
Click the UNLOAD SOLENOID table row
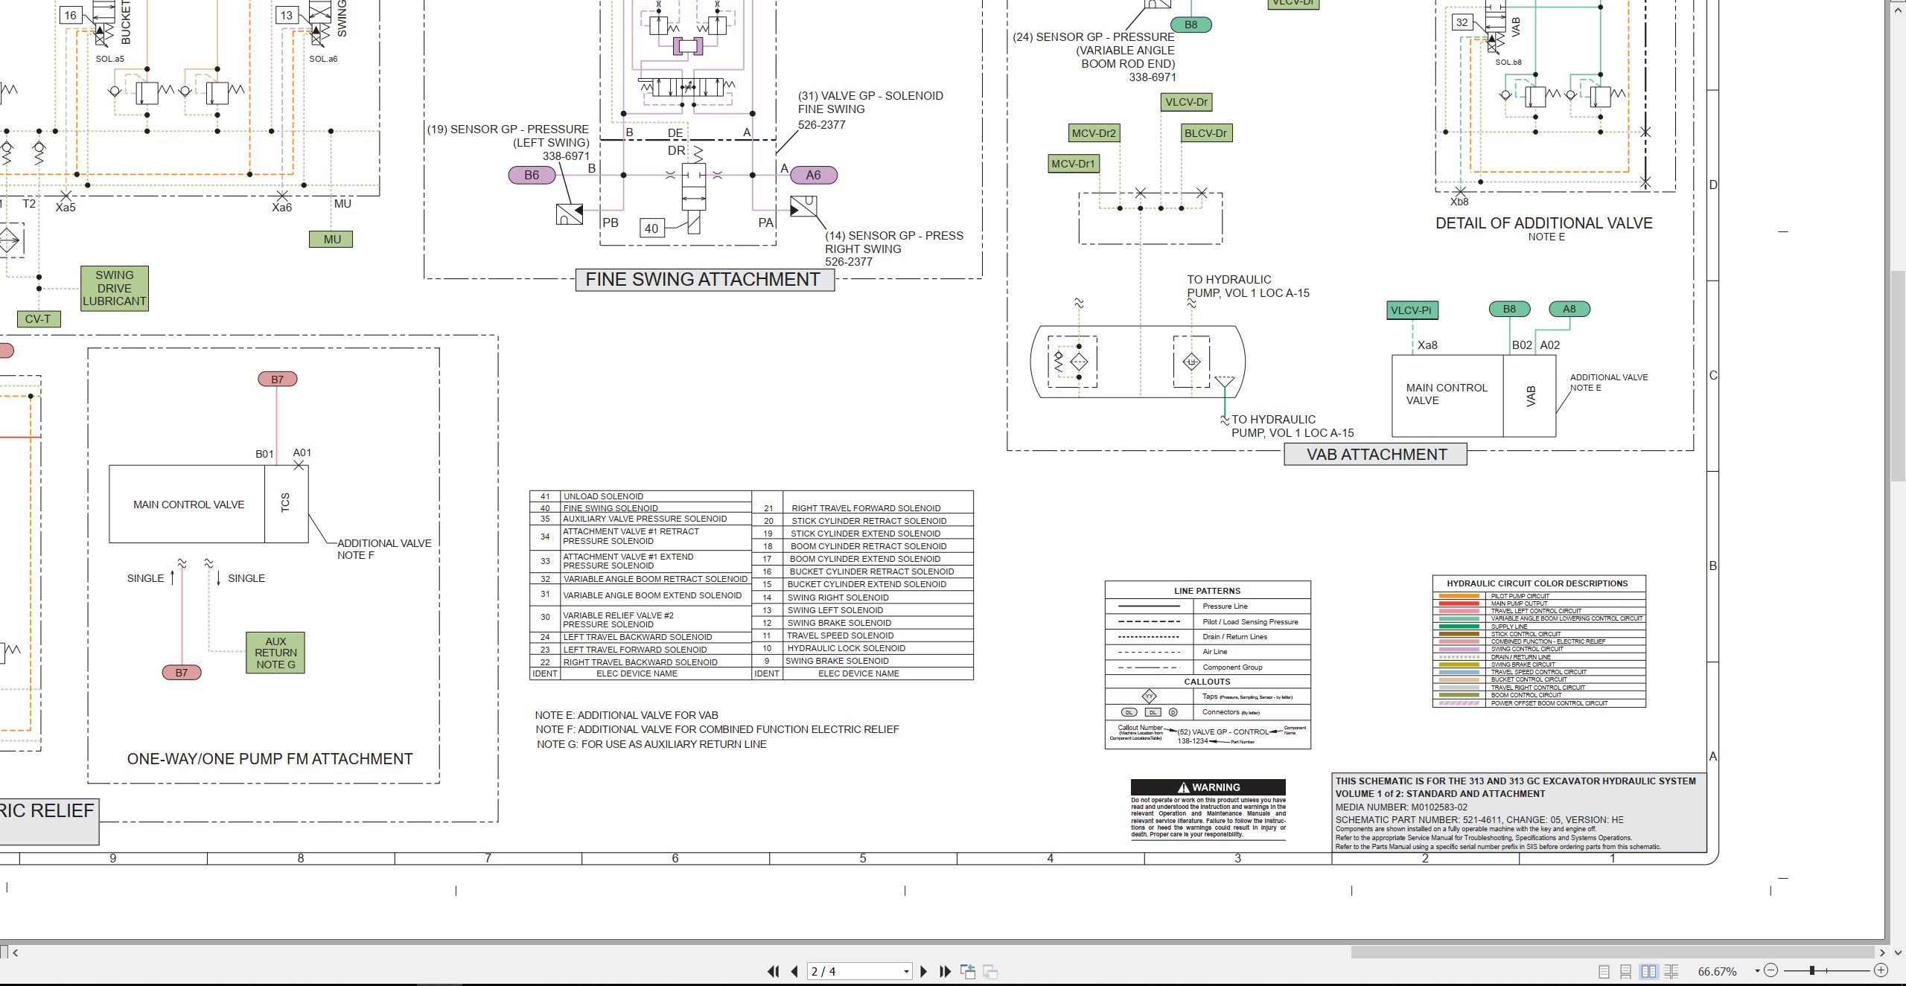pyautogui.click(x=640, y=496)
